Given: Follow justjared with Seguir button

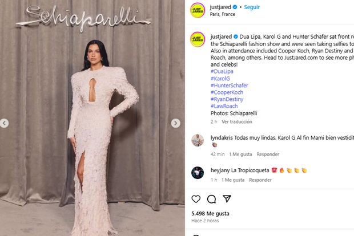Looking at the screenshot, I should [252, 7].
